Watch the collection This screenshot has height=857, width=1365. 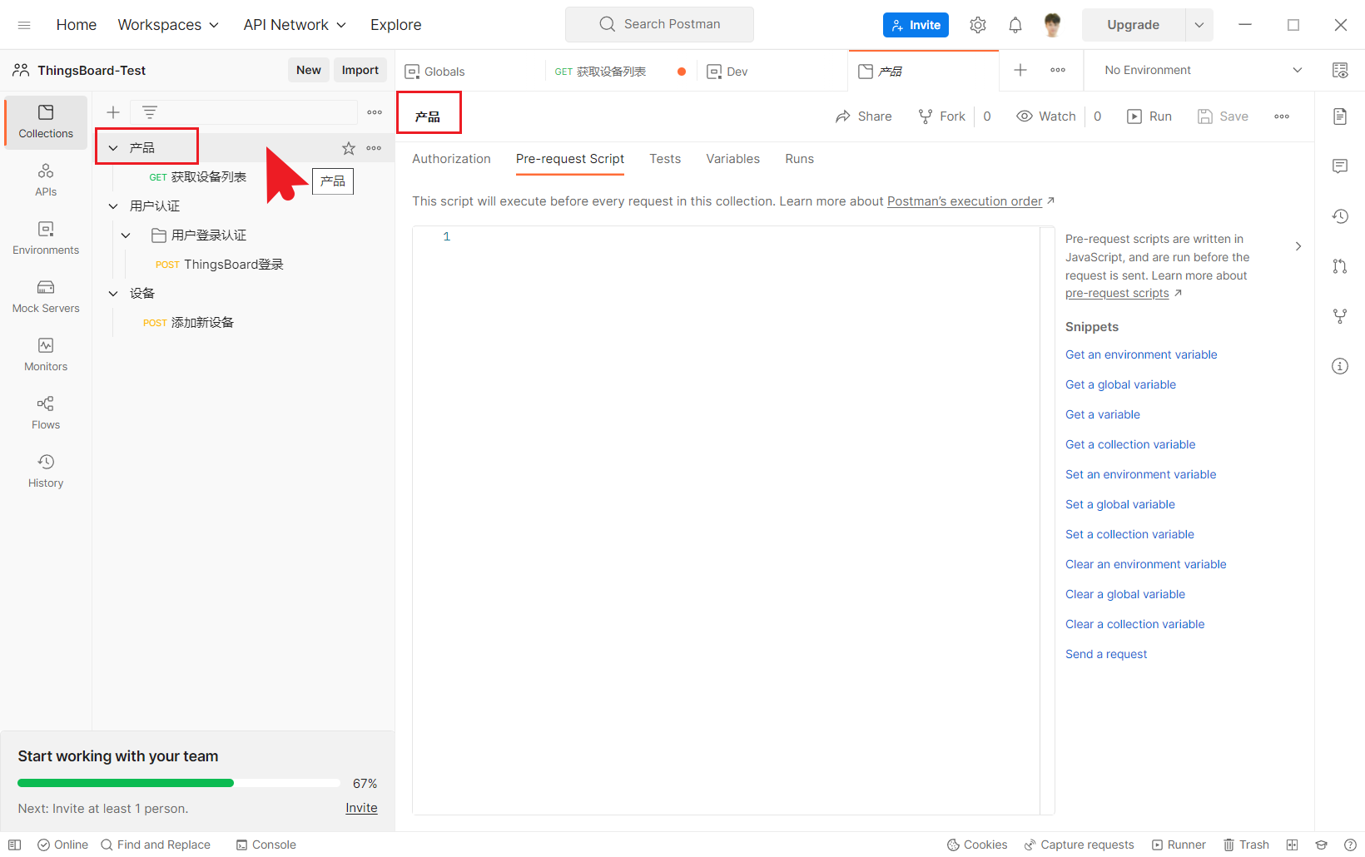click(x=1046, y=116)
